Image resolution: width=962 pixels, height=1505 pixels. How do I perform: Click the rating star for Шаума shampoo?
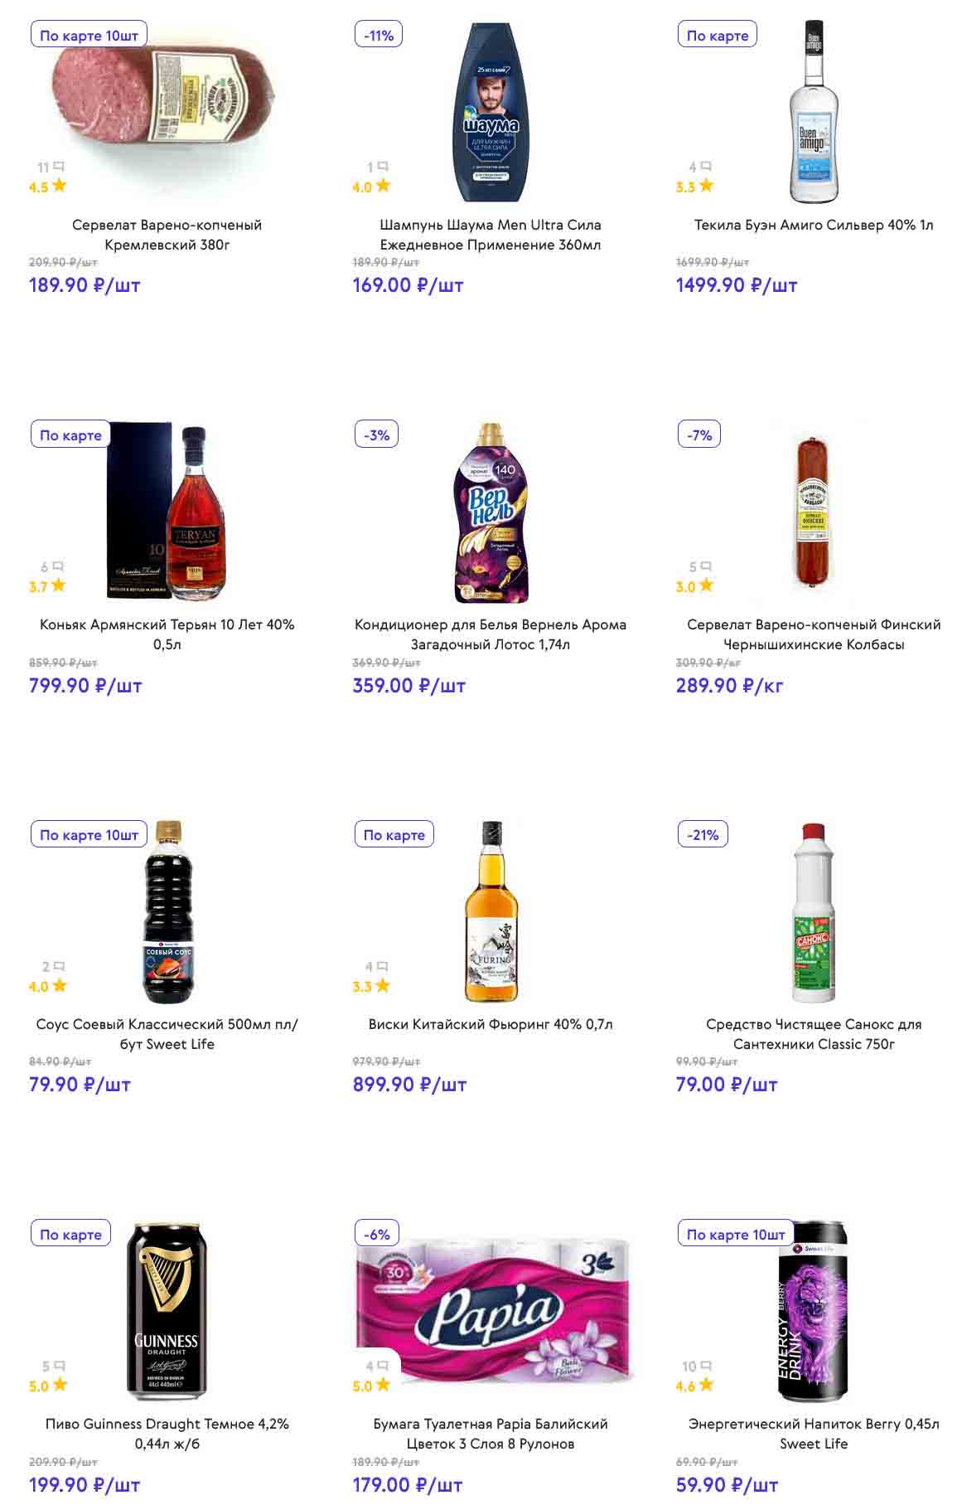pos(383,186)
